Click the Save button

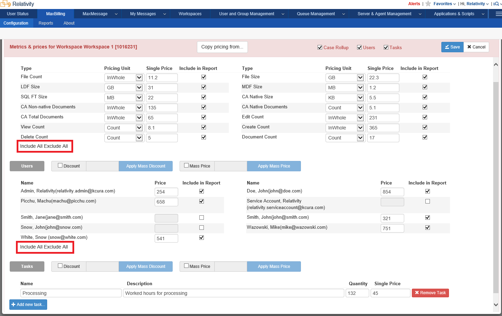point(452,47)
